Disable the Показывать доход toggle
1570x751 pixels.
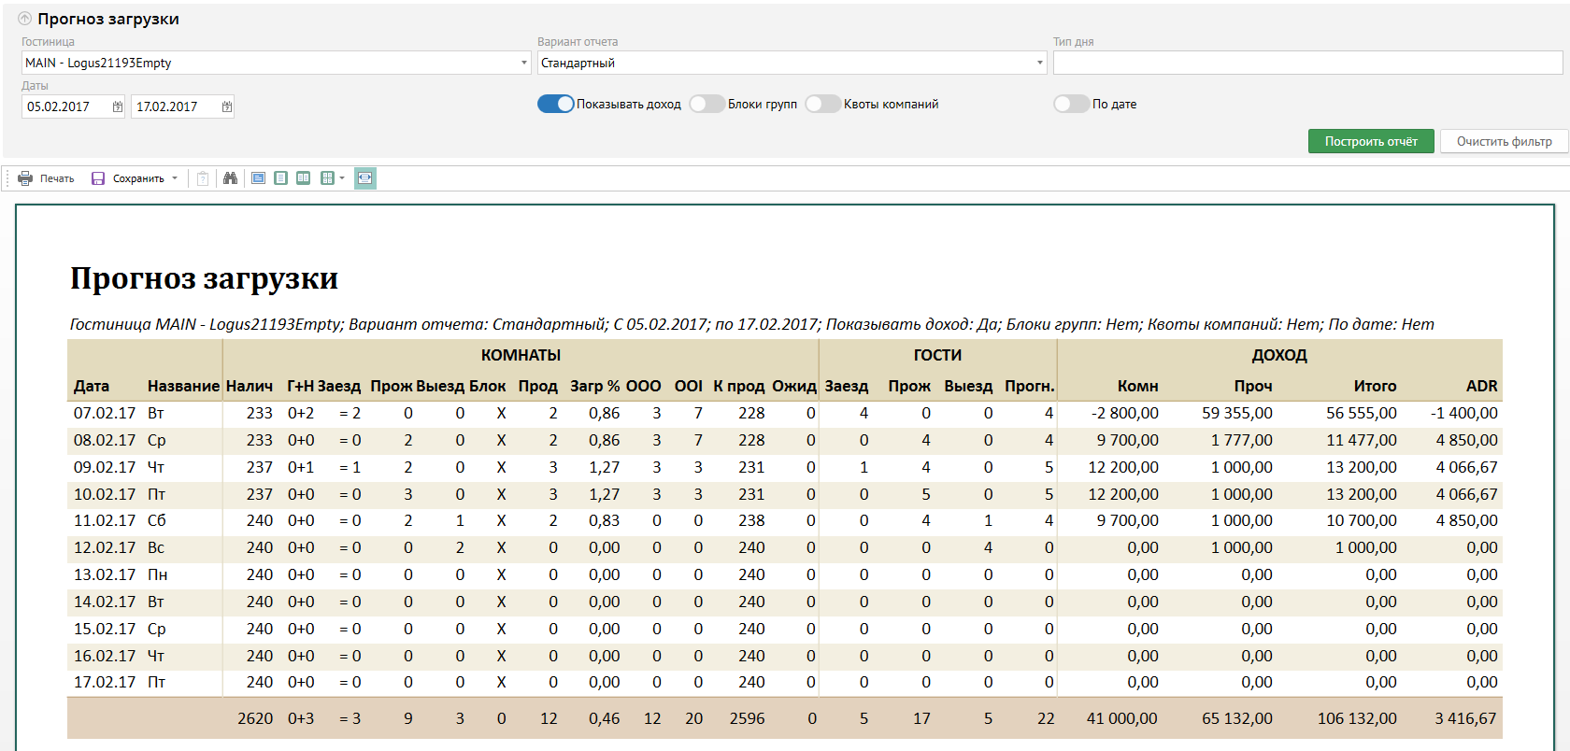pyautogui.click(x=555, y=104)
